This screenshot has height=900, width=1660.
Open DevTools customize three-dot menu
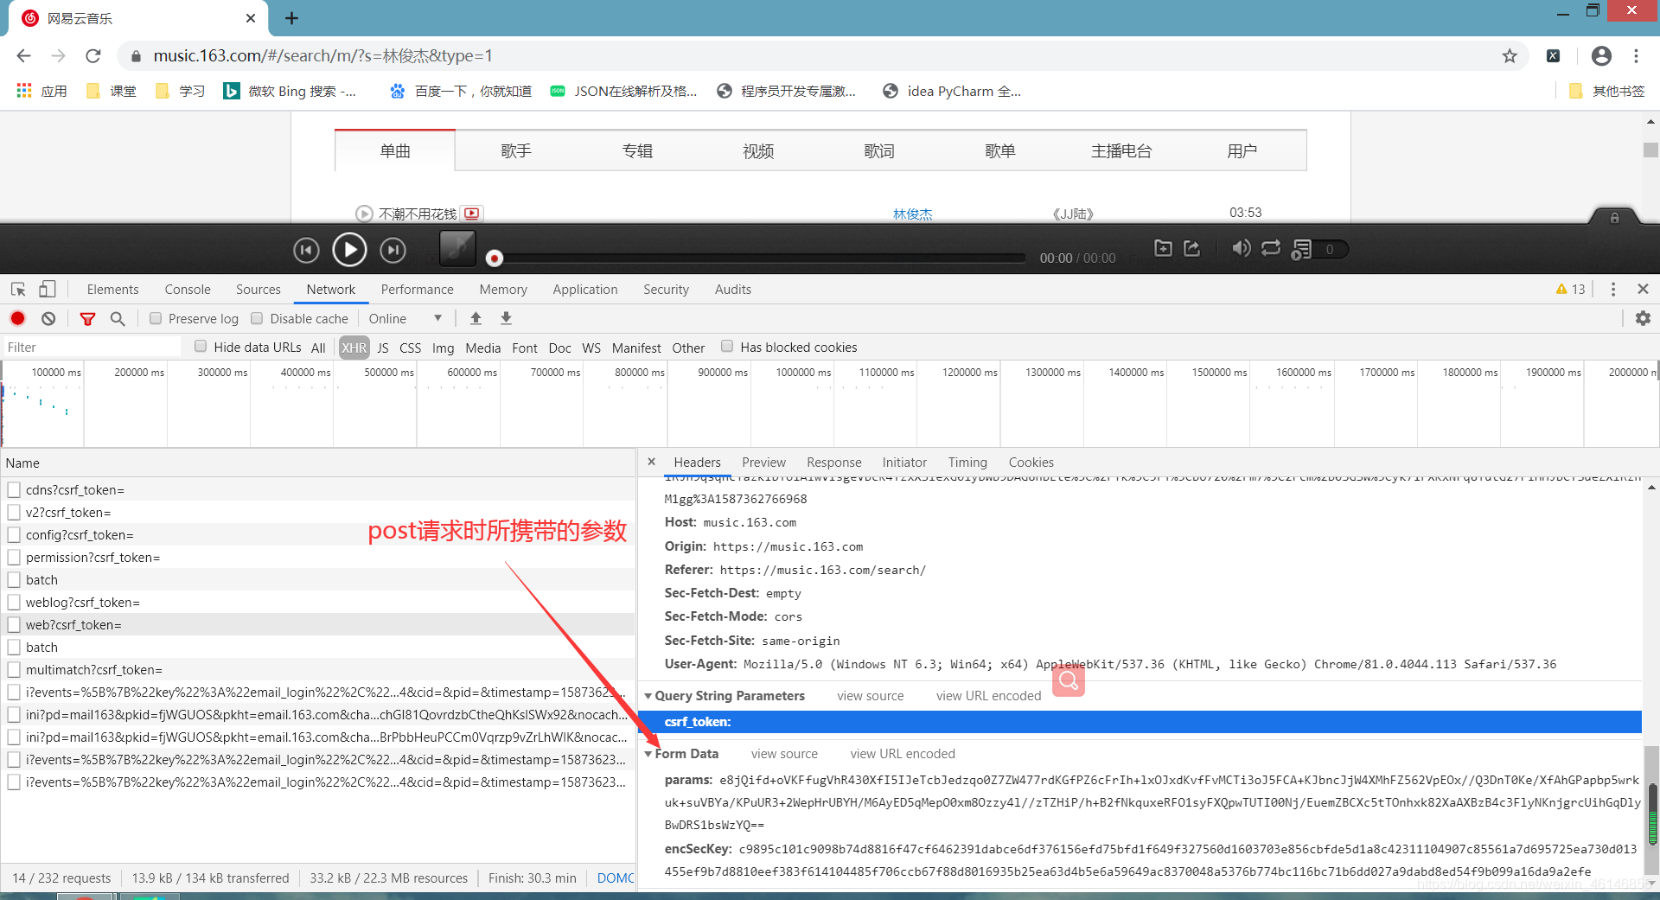click(x=1612, y=290)
